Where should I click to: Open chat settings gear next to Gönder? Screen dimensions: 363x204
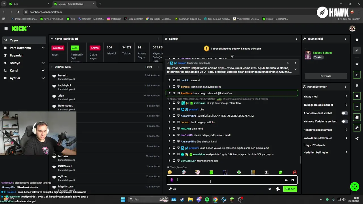coord(270,189)
